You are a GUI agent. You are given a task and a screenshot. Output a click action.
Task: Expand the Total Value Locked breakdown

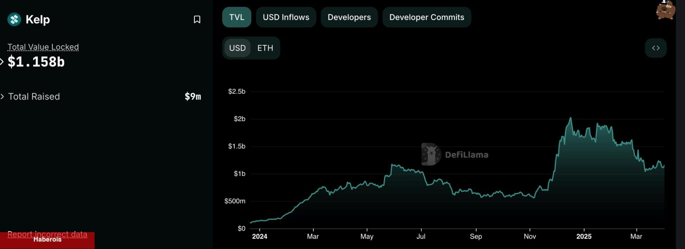point(2,62)
